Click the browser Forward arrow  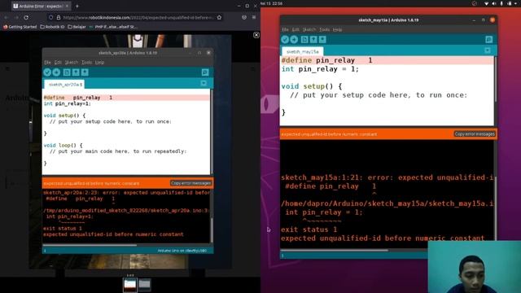(x=16, y=17)
